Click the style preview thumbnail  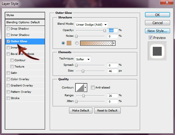(157, 51)
